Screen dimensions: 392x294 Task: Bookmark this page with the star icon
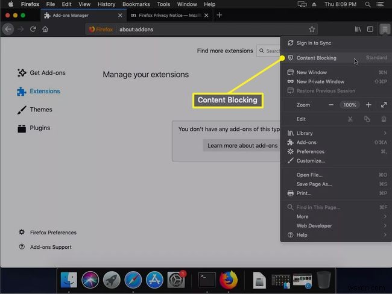(312, 30)
